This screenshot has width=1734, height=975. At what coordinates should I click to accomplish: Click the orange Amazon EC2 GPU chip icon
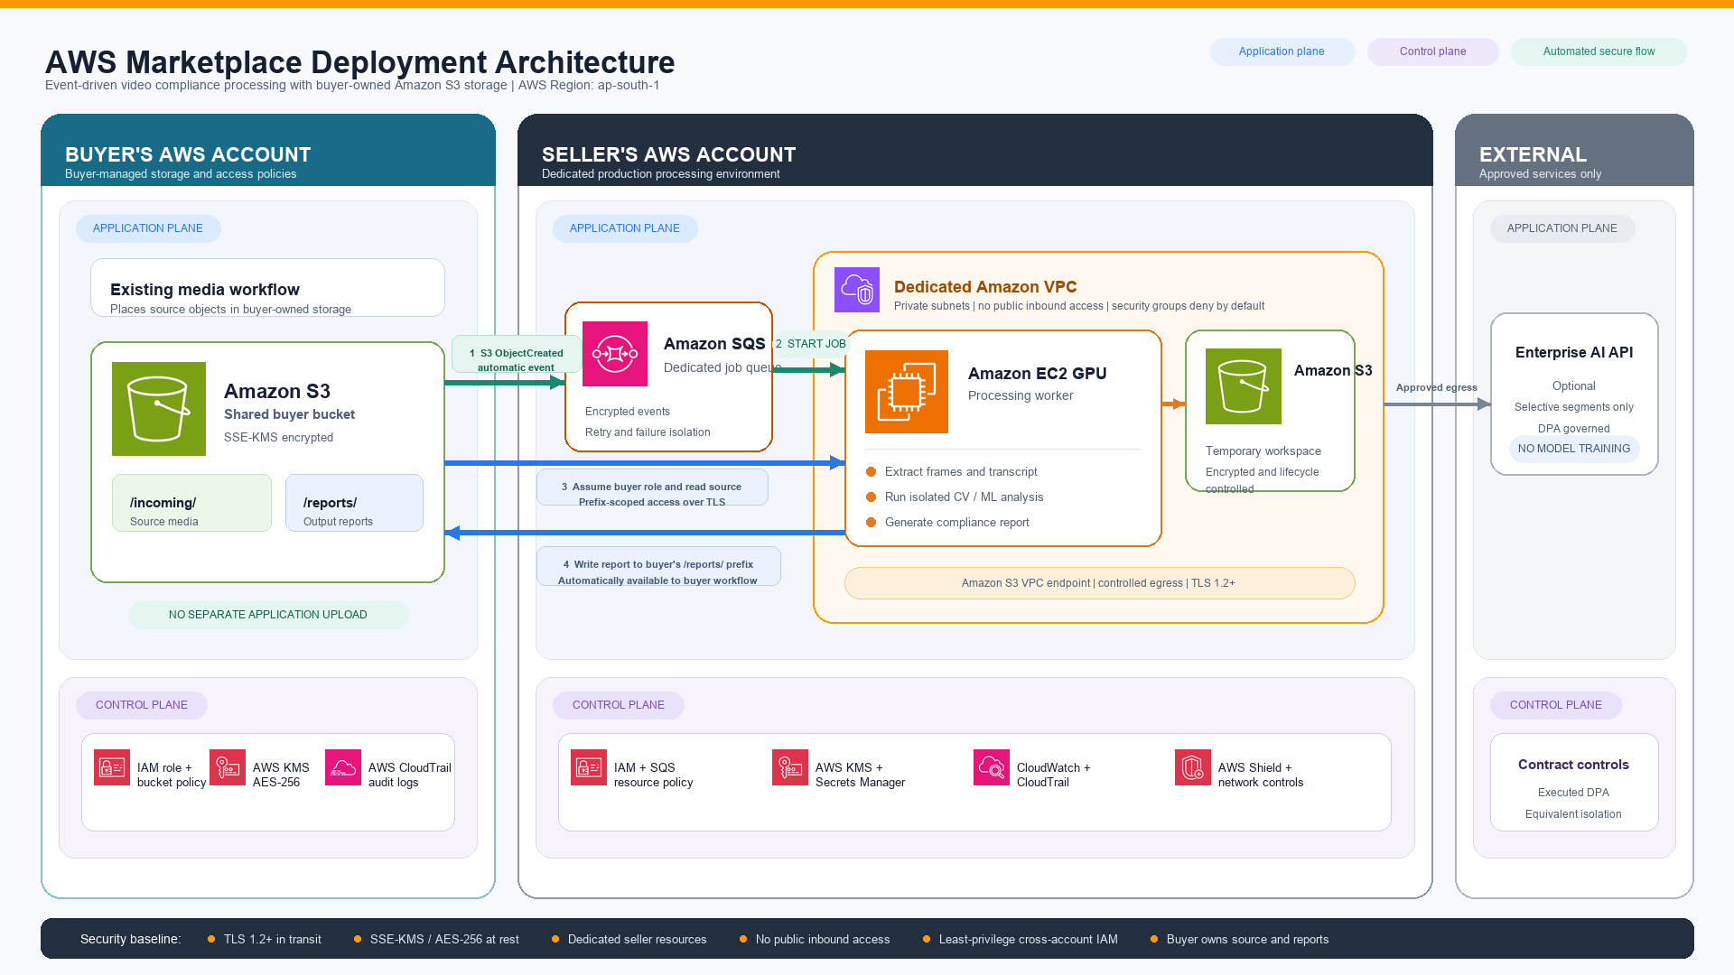tap(907, 392)
